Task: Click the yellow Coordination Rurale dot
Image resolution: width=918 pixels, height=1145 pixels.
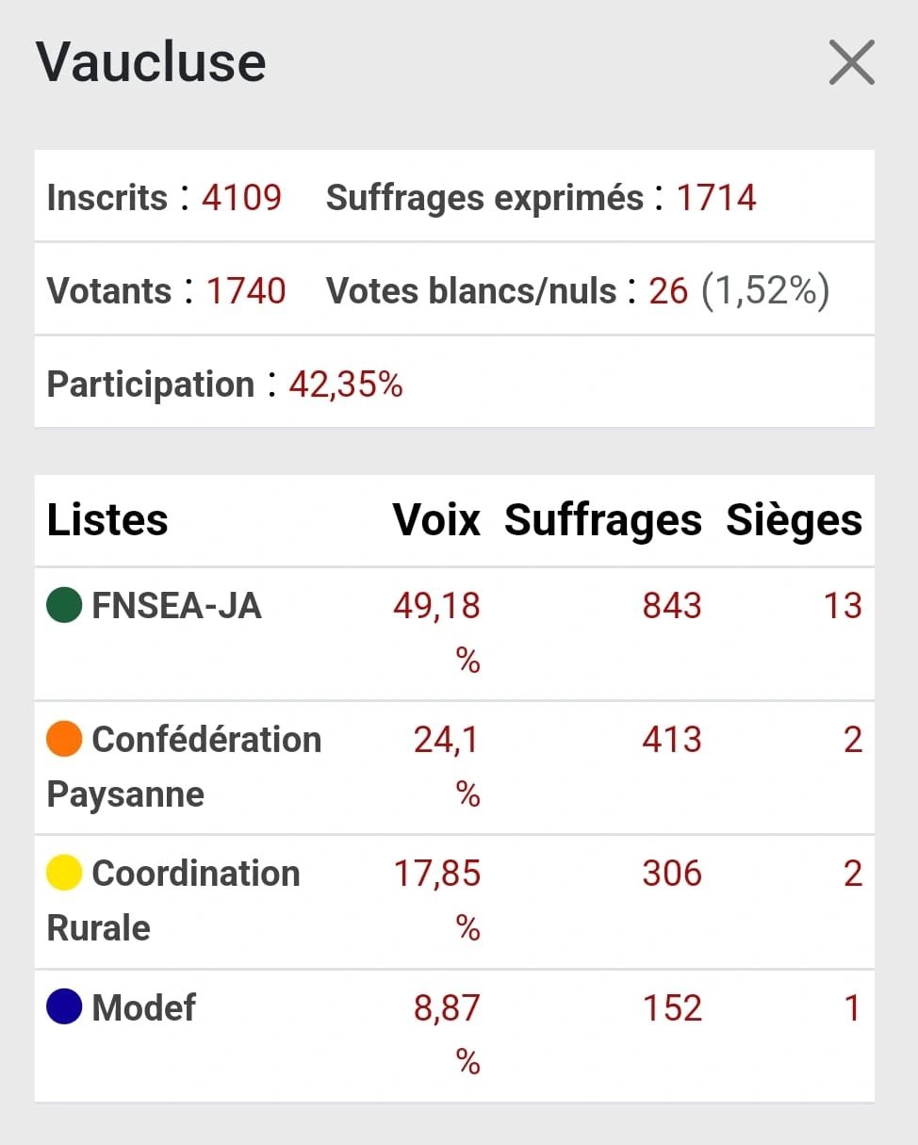Action: click(64, 874)
